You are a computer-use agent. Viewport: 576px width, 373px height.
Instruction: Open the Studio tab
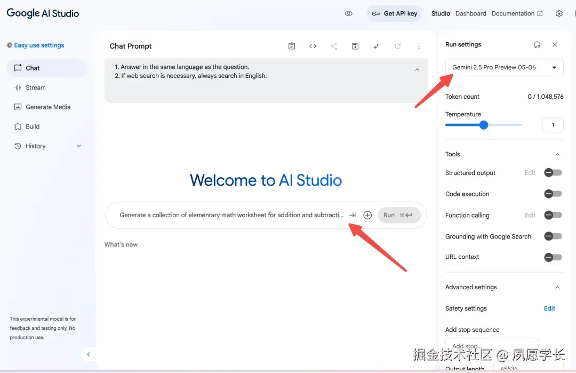point(441,13)
